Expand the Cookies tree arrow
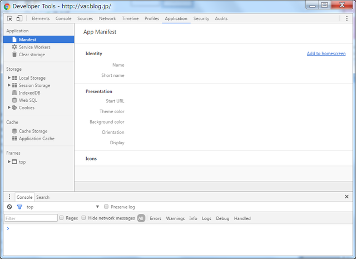 click(9, 107)
